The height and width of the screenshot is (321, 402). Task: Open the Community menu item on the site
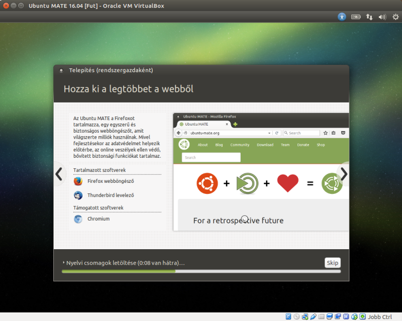click(240, 145)
